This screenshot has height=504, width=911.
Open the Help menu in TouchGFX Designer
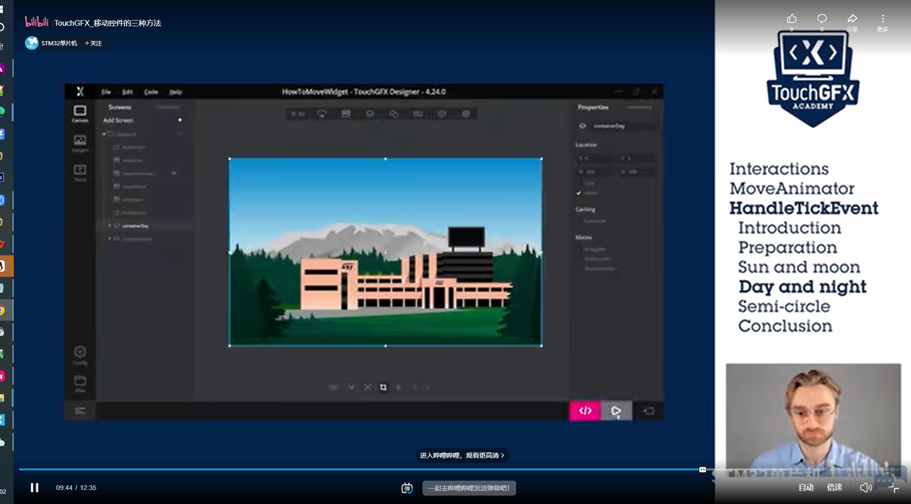(x=175, y=92)
